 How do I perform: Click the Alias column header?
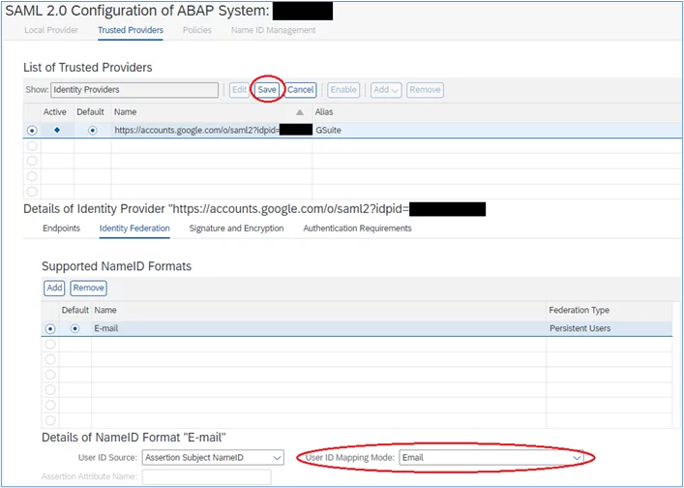coord(497,112)
